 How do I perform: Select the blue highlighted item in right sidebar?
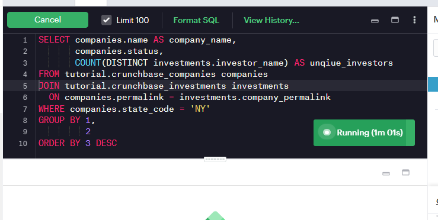(x=433, y=84)
